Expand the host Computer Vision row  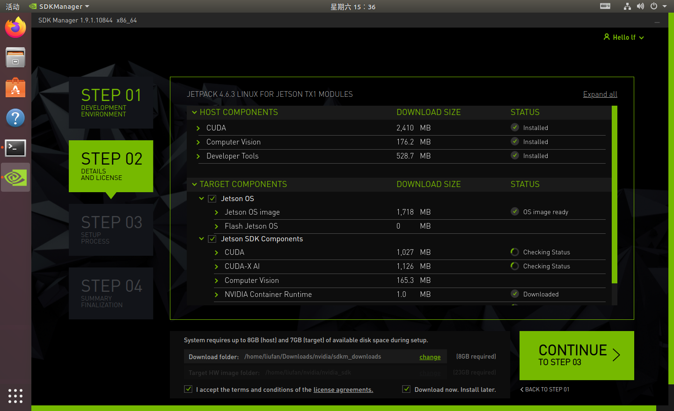tap(198, 142)
